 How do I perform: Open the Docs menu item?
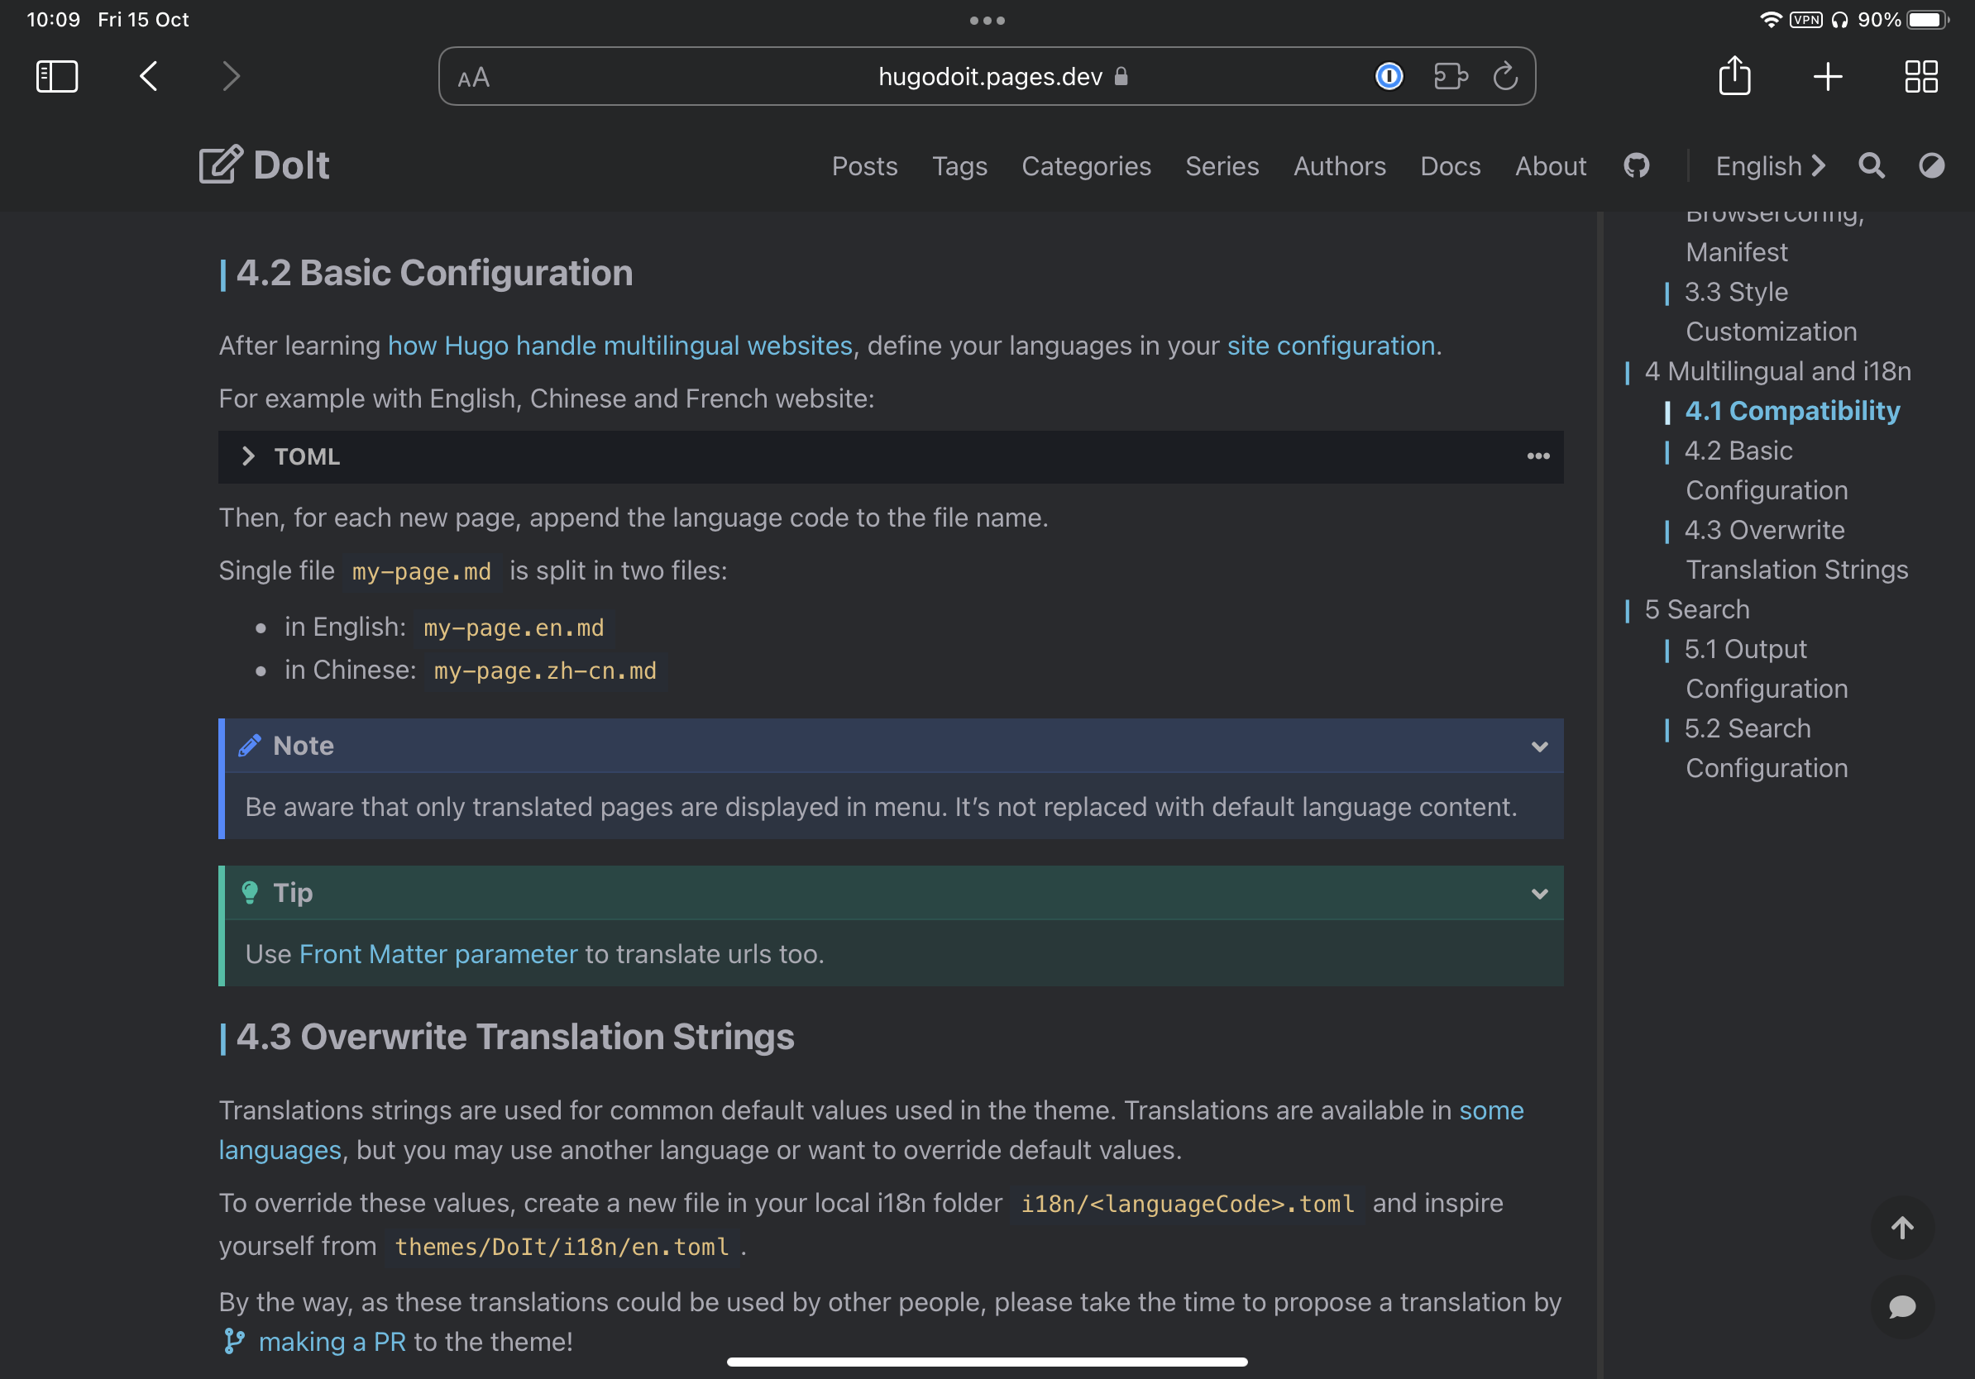coord(1451,166)
